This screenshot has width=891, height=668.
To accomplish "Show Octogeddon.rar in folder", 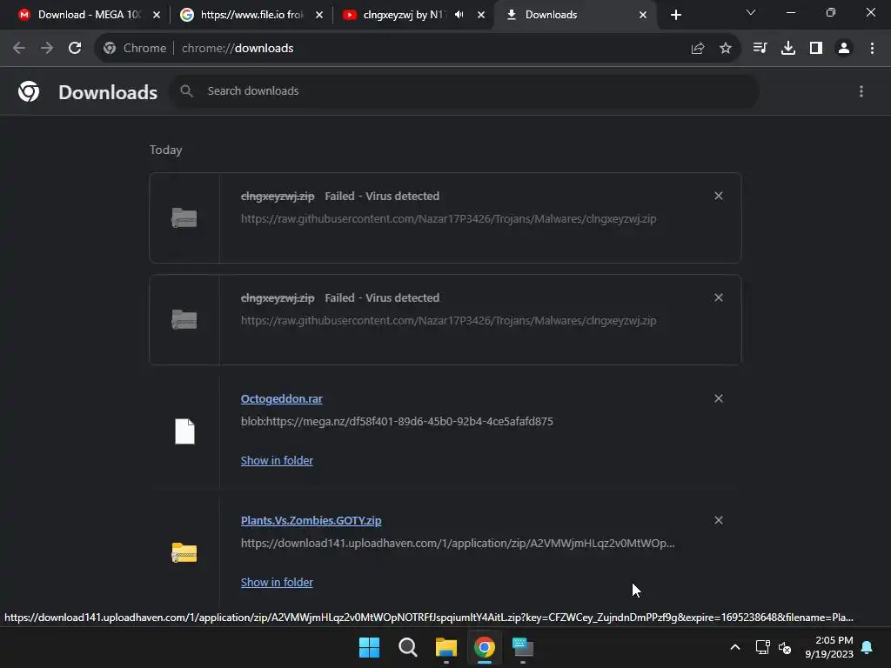I will [x=277, y=461].
